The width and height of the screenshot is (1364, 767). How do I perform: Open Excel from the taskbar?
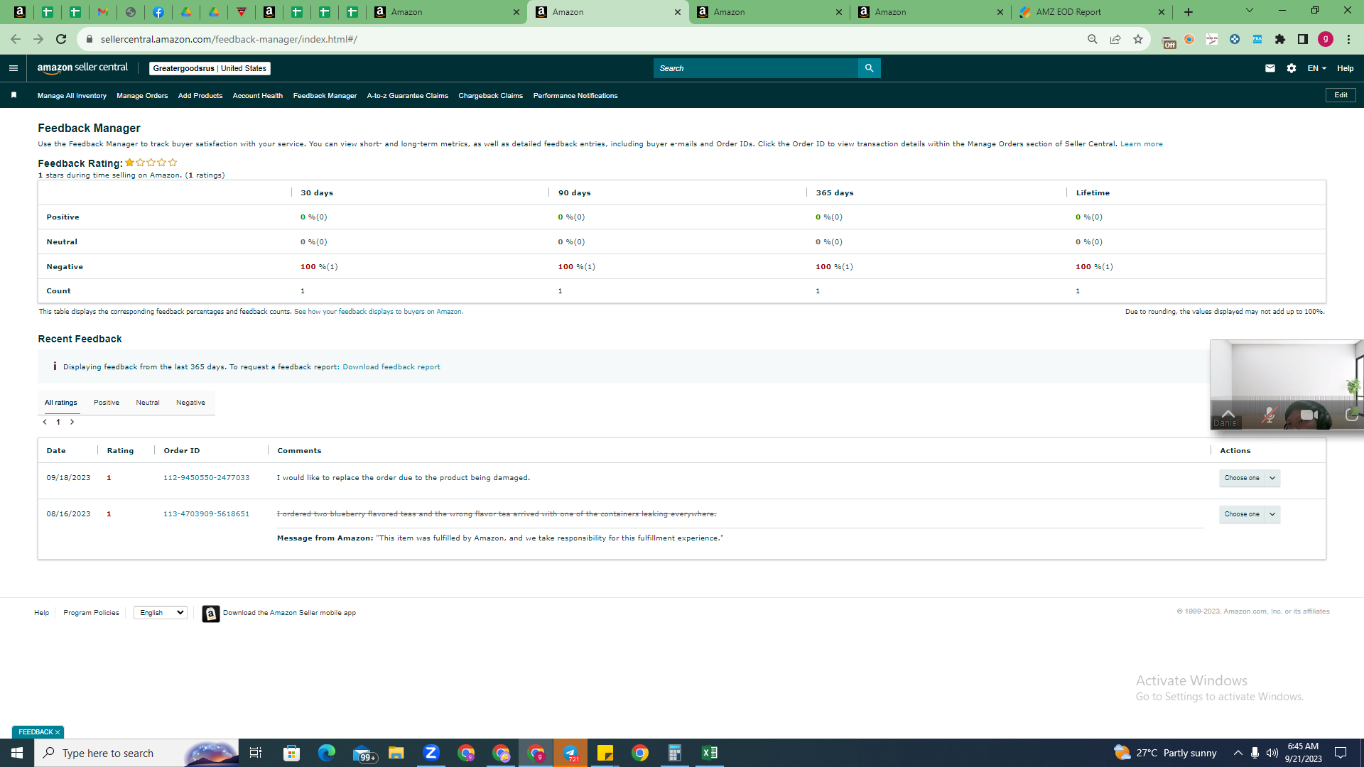(x=709, y=753)
